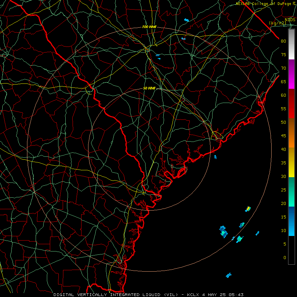Screen dimensions: 297x297
Task: Click the scale value 15 label
Action: (x=283, y=217)
